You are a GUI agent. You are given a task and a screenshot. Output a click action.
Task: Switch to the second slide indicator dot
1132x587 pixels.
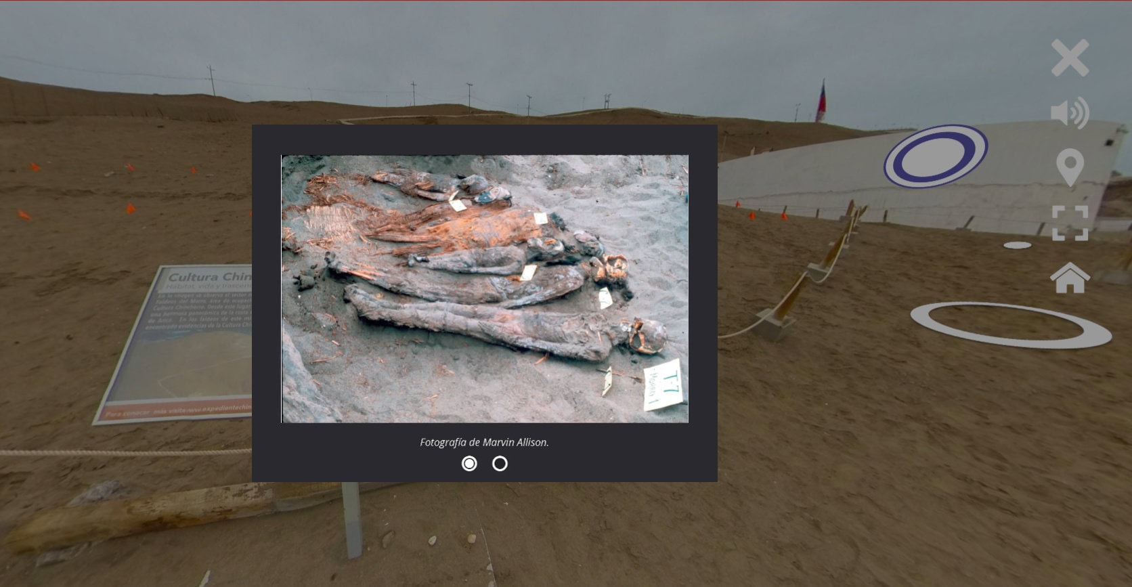click(x=500, y=464)
